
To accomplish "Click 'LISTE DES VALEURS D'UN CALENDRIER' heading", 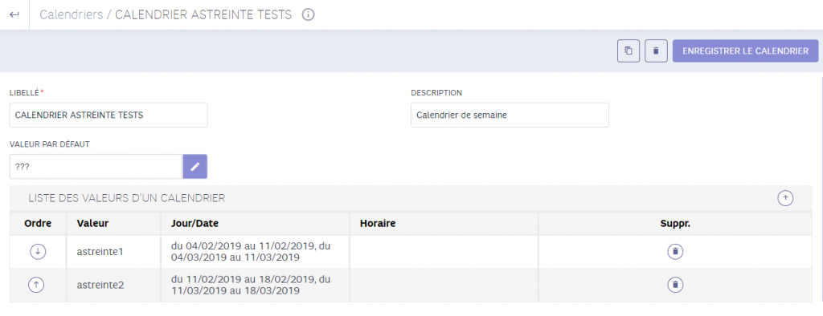I will pos(126,198).
